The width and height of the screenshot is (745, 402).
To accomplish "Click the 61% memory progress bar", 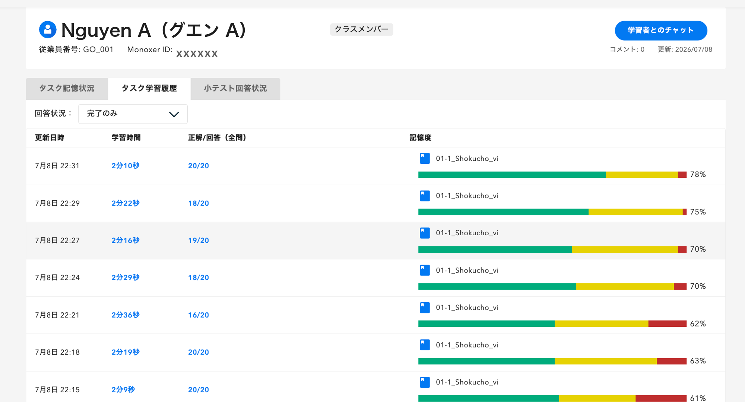I will tap(552, 398).
